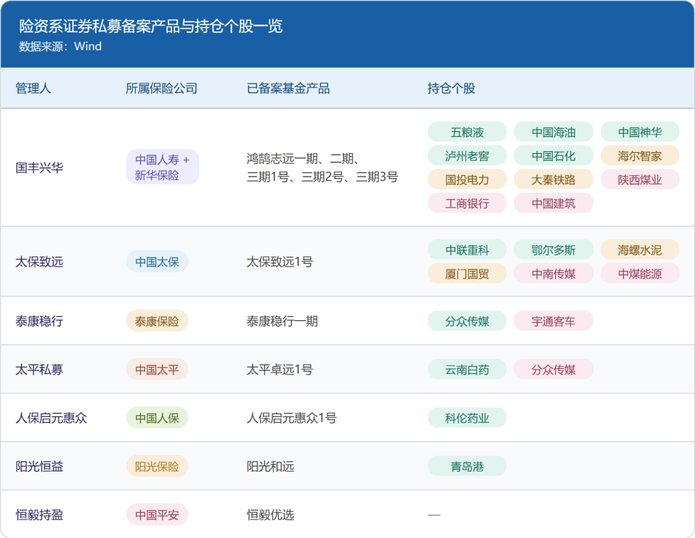Image resolution: width=695 pixels, height=538 pixels.
Task: Click manager name 人保启元惠众
Action: [51, 418]
